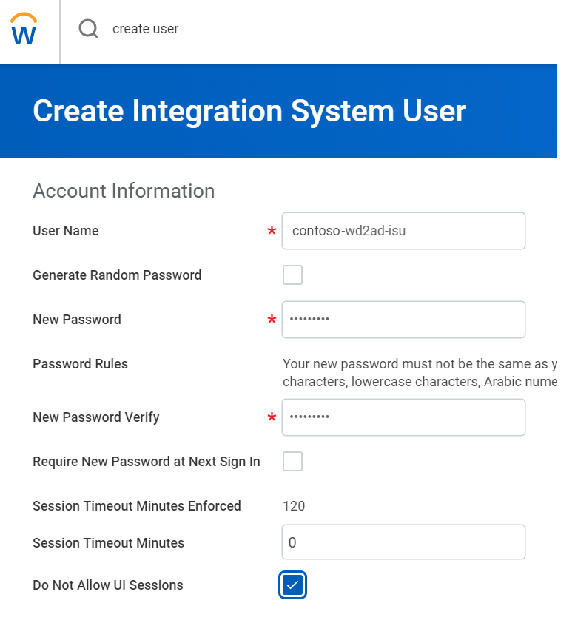Click the red asterisk beside User Name
The width and height of the screenshot is (575, 623).
271,231
